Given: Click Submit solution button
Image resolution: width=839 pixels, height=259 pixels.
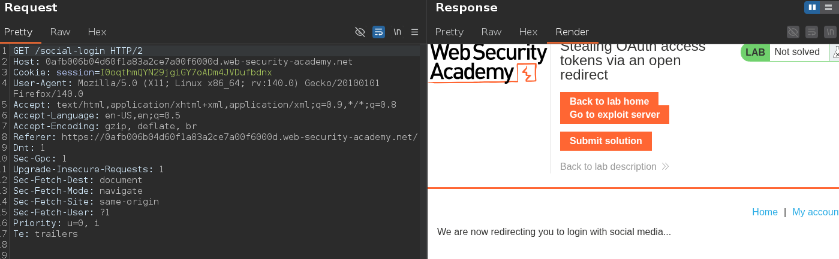Looking at the screenshot, I should (606, 141).
